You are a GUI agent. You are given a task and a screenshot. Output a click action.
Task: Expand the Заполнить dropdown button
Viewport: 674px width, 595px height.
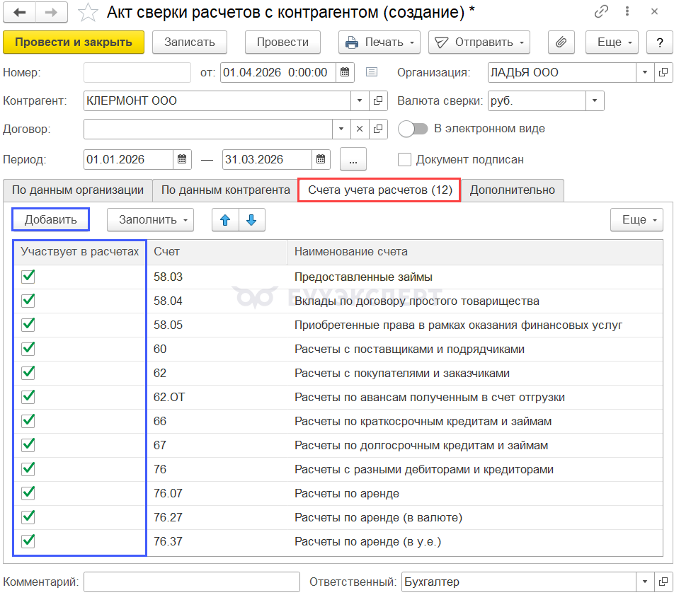tap(149, 220)
